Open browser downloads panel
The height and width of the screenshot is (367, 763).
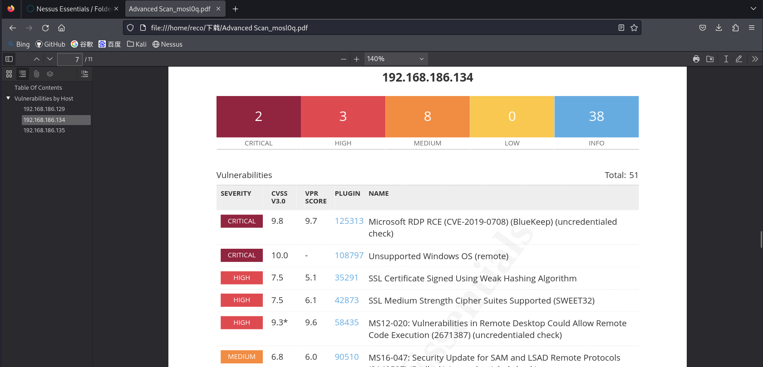719,28
